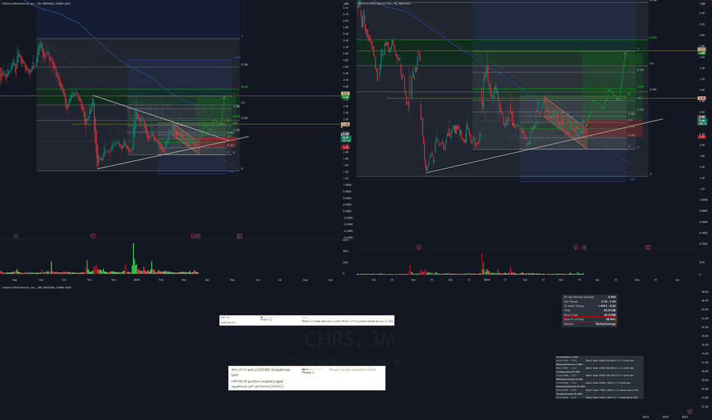Open the teal earnings marker on the daily chart
This screenshot has height=420, width=712.
click(x=16, y=236)
